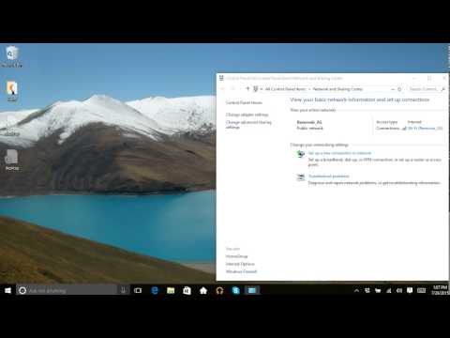Click the Wi-Fi signal tray icon
Viewport: 450px width, 338px height.
tap(389, 290)
